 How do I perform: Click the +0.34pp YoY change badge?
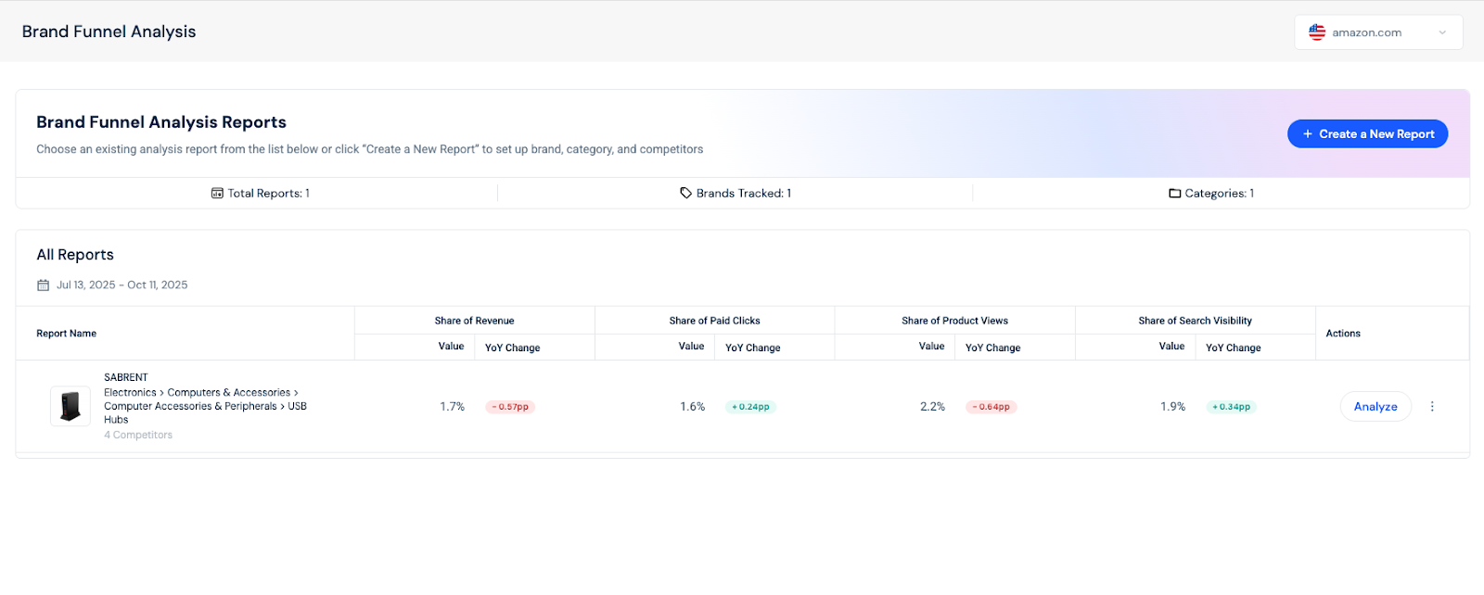point(1232,407)
